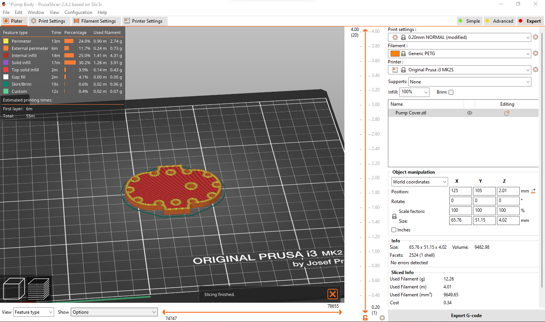Select Pump Cover.stl in the object list

click(x=411, y=113)
